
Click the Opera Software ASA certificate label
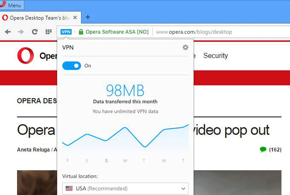pos(117,32)
